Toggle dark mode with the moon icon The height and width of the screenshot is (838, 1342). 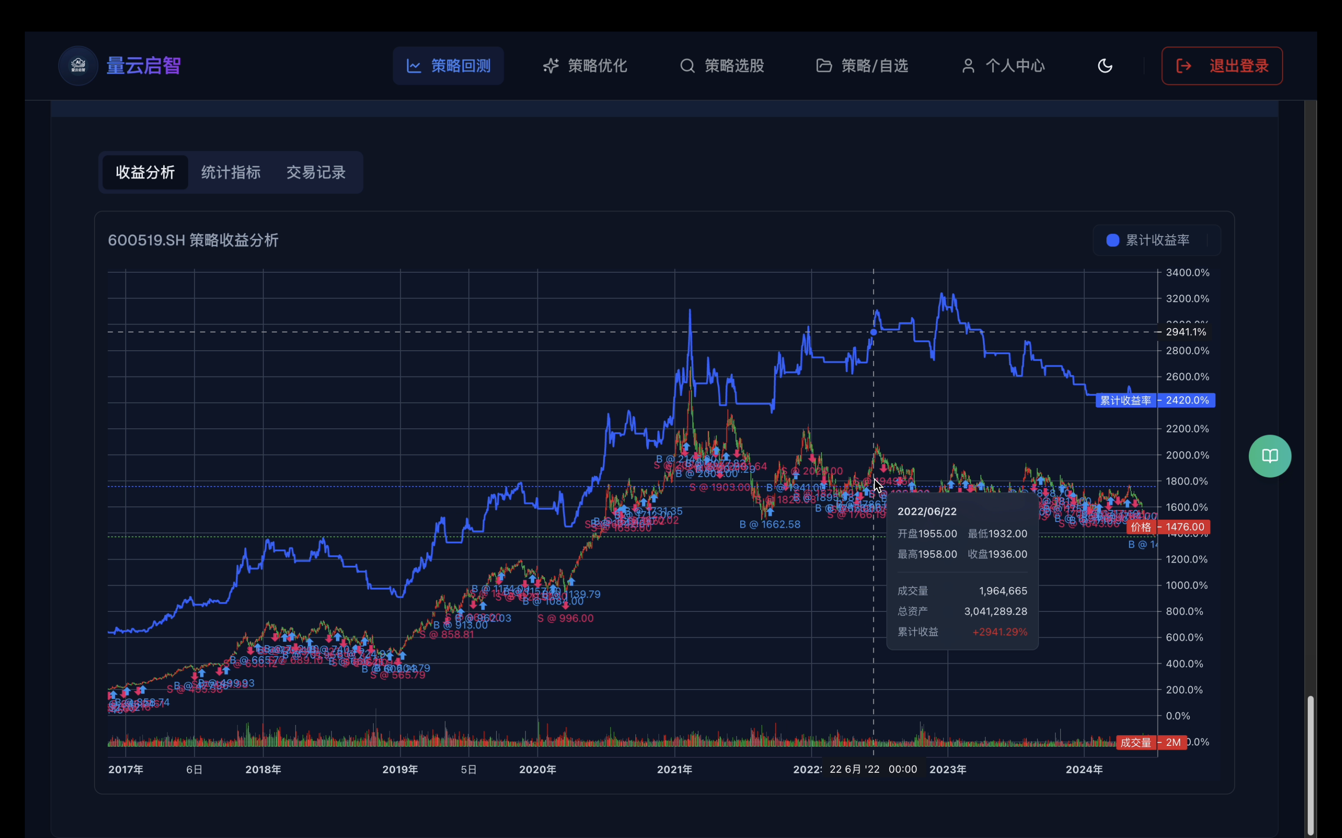pyautogui.click(x=1105, y=66)
